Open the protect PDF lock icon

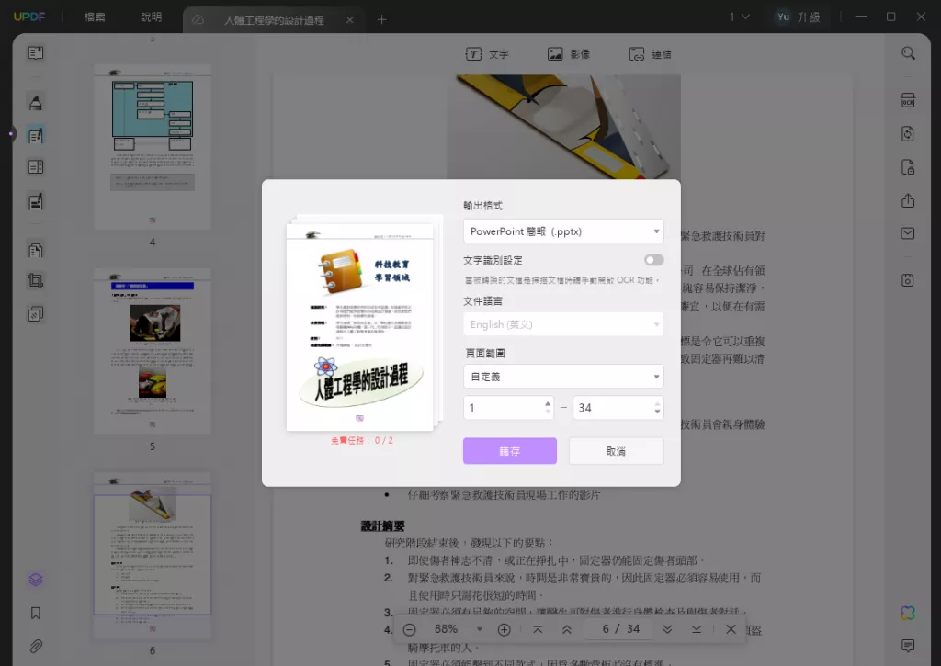[x=908, y=167]
